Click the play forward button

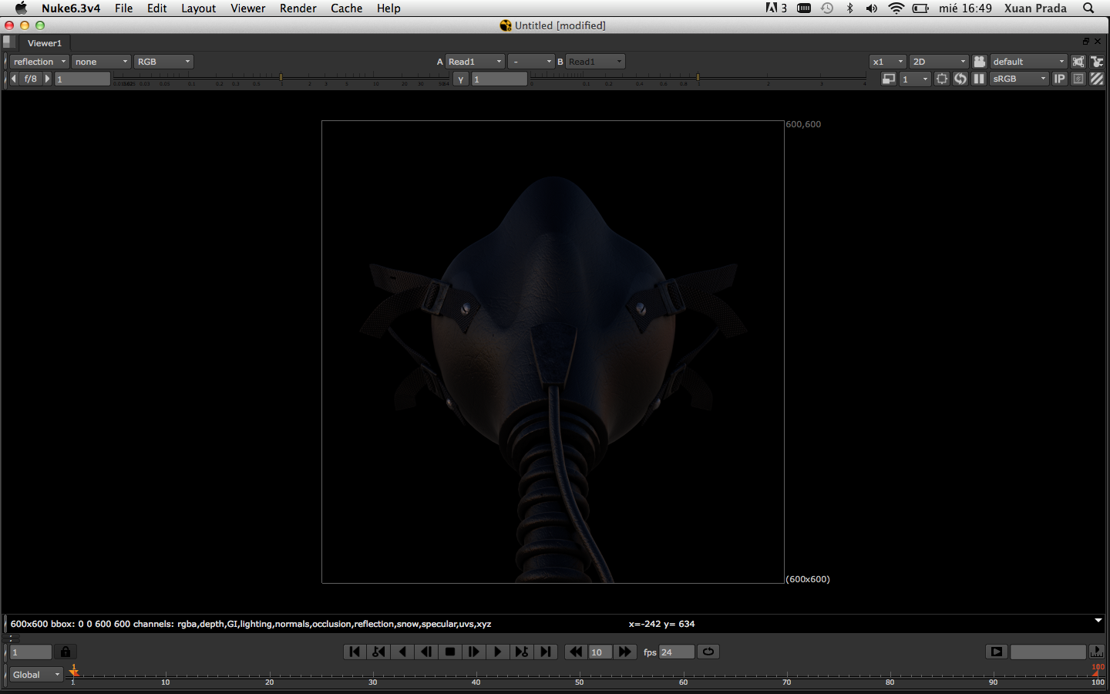(498, 652)
